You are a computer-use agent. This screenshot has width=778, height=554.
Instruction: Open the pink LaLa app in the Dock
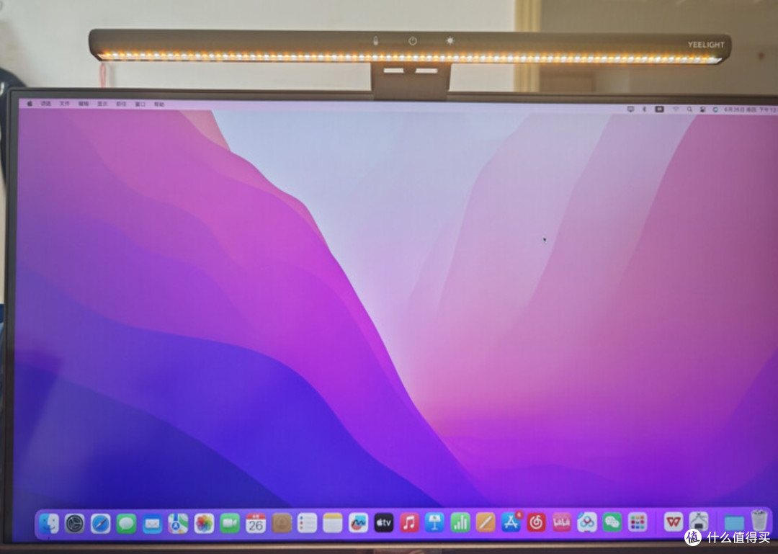(x=562, y=522)
